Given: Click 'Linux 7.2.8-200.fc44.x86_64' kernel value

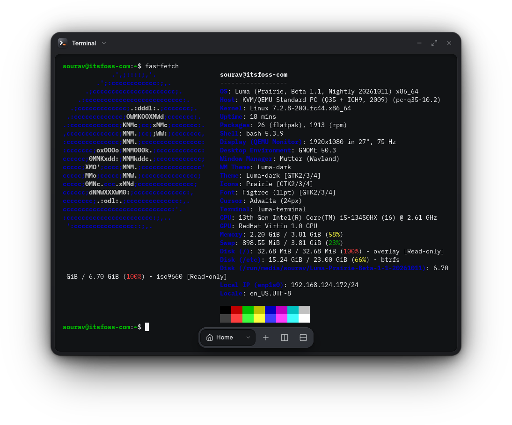Looking at the screenshot, I should pyautogui.click(x=300, y=108).
